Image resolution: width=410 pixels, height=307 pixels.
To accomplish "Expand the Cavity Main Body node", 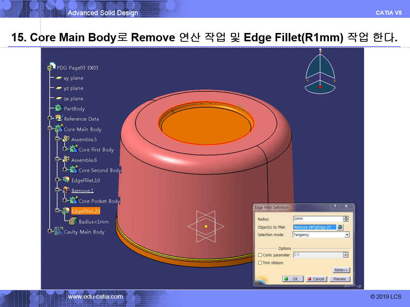I will coord(49,231).
